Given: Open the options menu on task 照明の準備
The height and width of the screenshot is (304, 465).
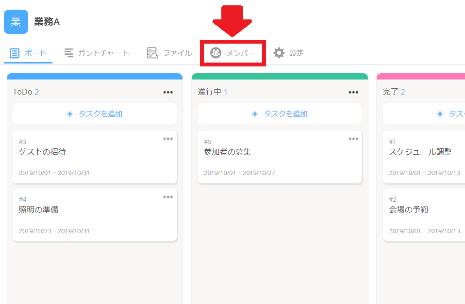Looking at the screenshot, I should 168,197.
